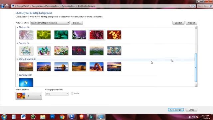
Task: Click Personalization breadcrumb
Action: coord(68,6)
